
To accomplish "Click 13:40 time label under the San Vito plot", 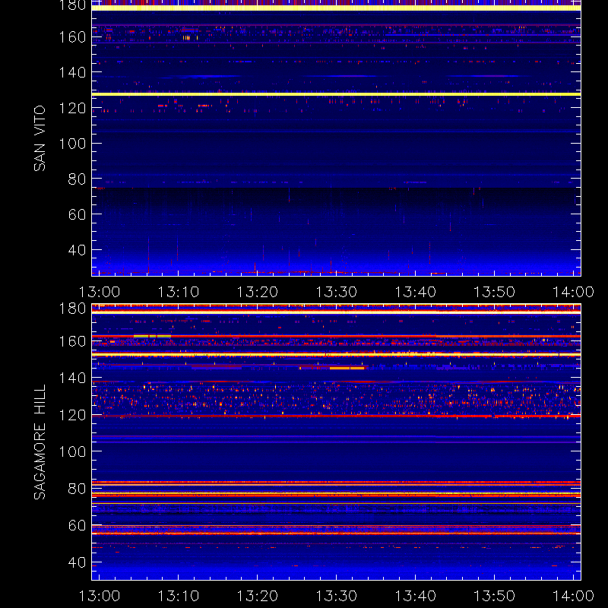I will tap(415, 292).
